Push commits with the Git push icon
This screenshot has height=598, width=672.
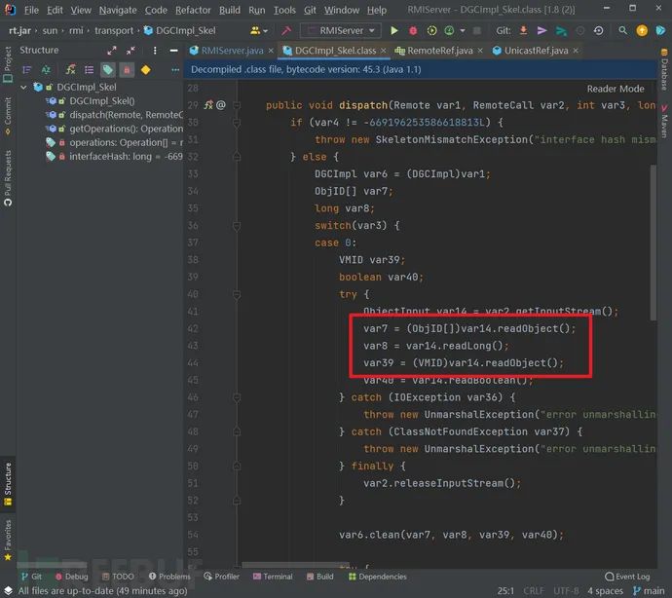point(561,30)
